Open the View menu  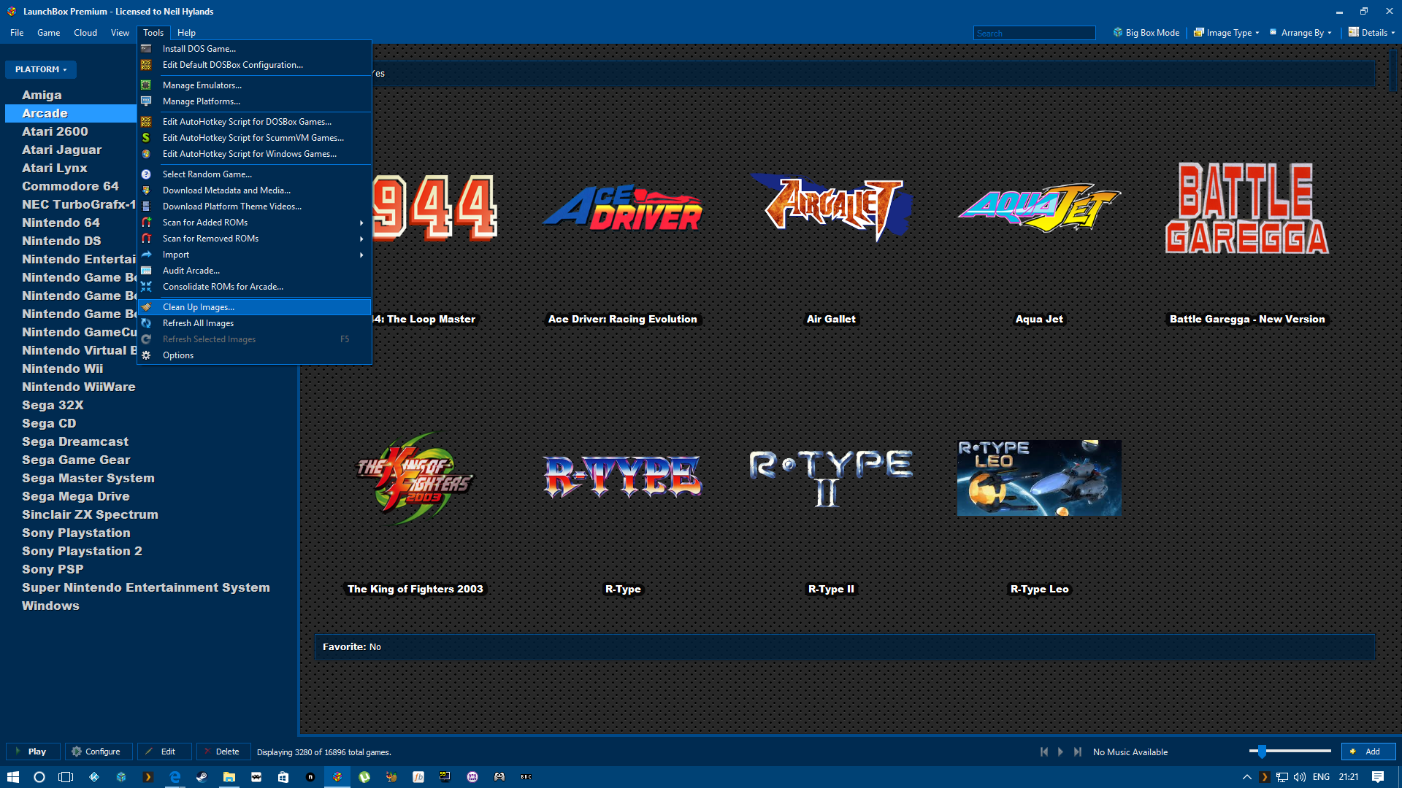(x=120, y=33)
